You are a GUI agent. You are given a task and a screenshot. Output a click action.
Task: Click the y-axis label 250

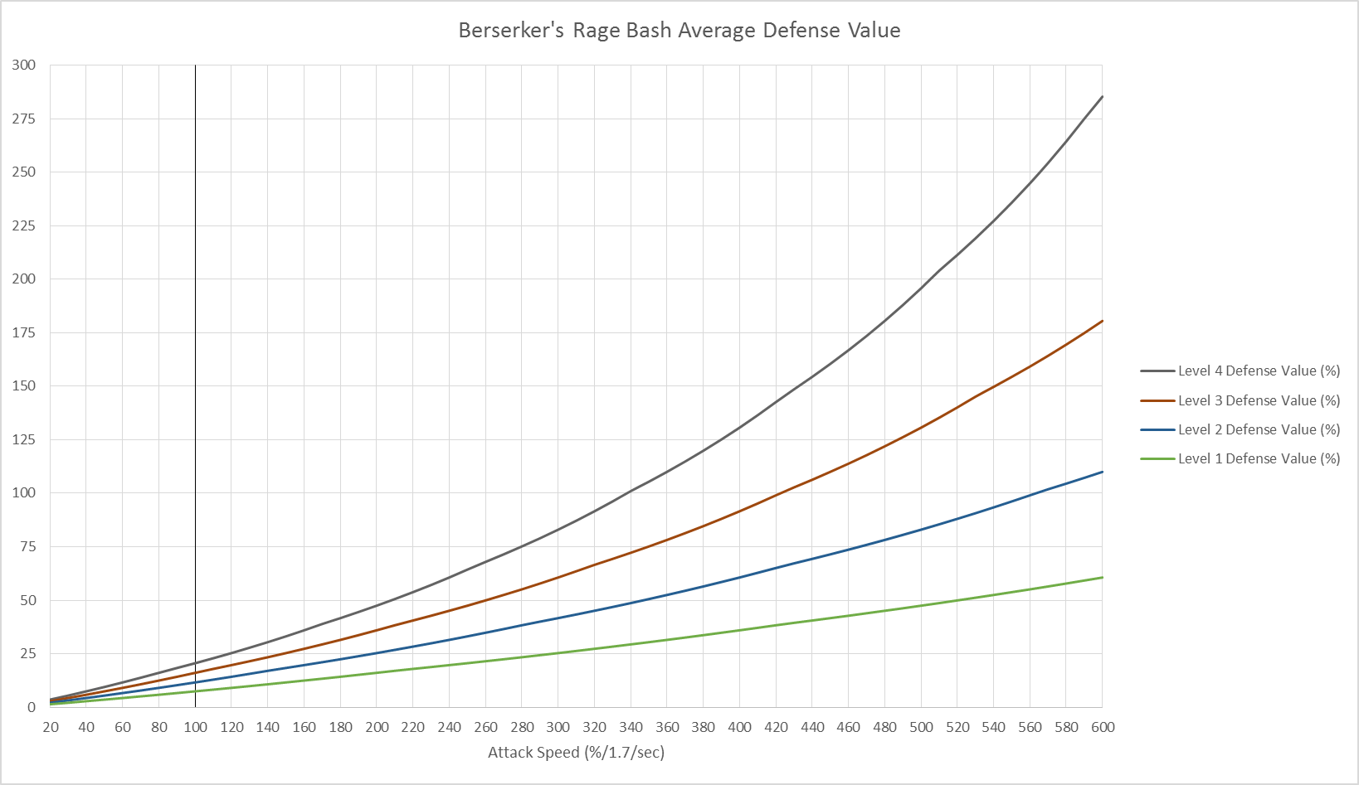pos(24,172)
